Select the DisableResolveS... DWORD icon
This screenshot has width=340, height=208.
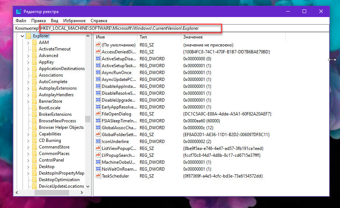point(98,93)
